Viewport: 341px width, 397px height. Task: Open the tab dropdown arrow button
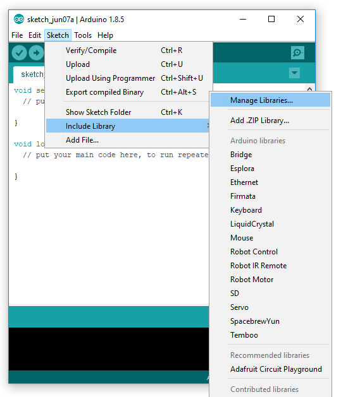pos(294,73)
